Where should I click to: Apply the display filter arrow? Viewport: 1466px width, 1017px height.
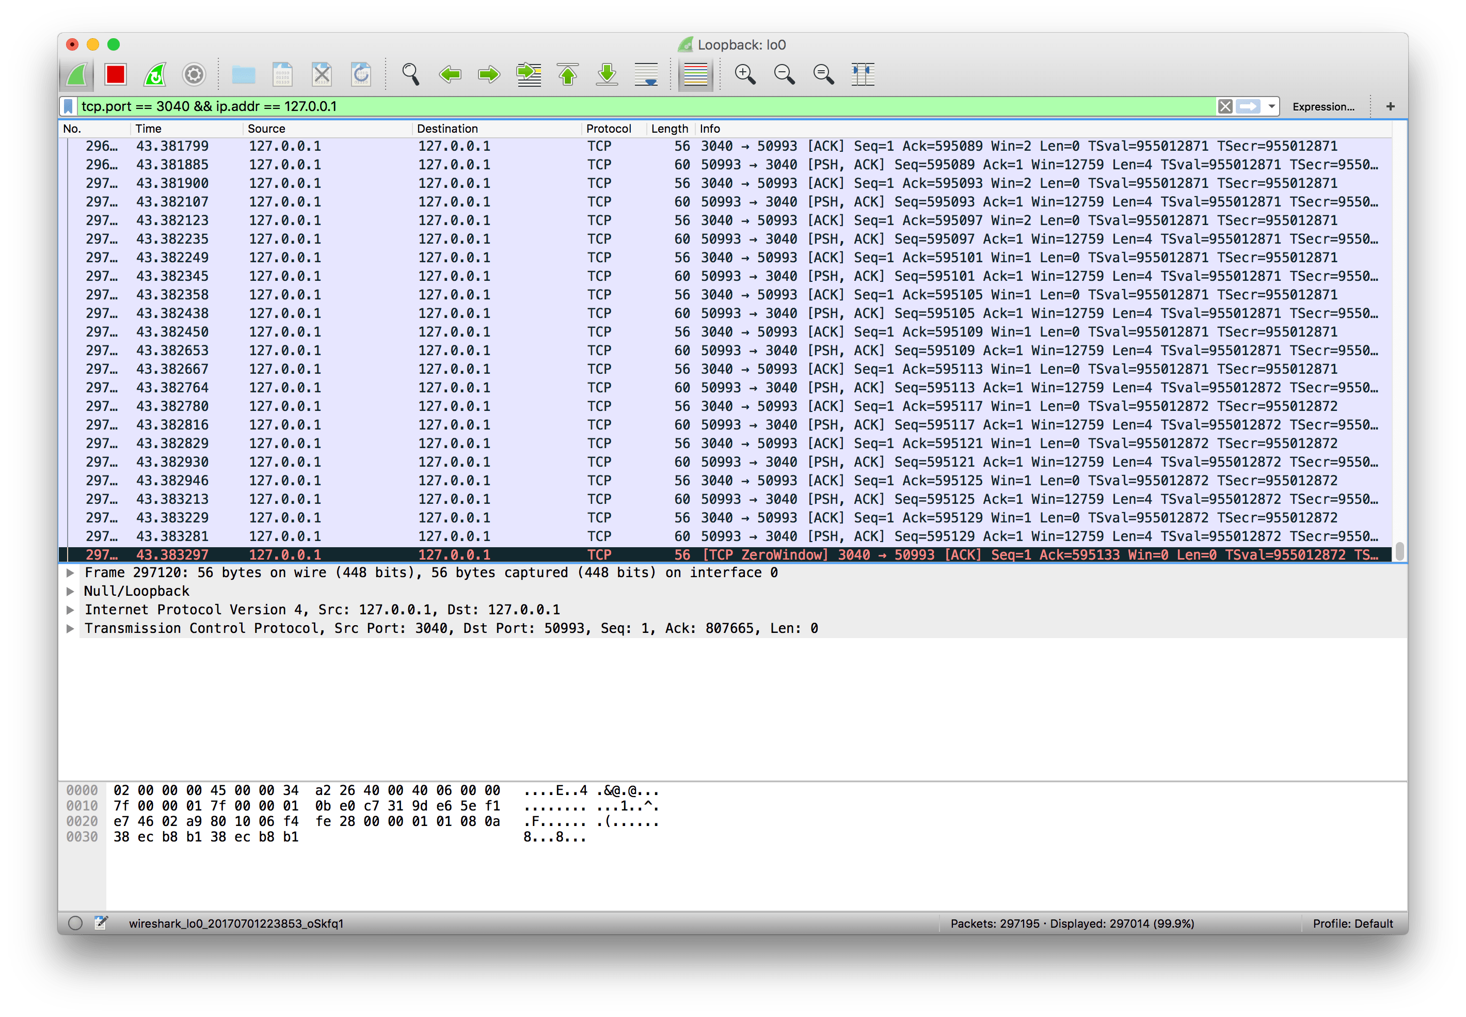tap(1248, 106)
